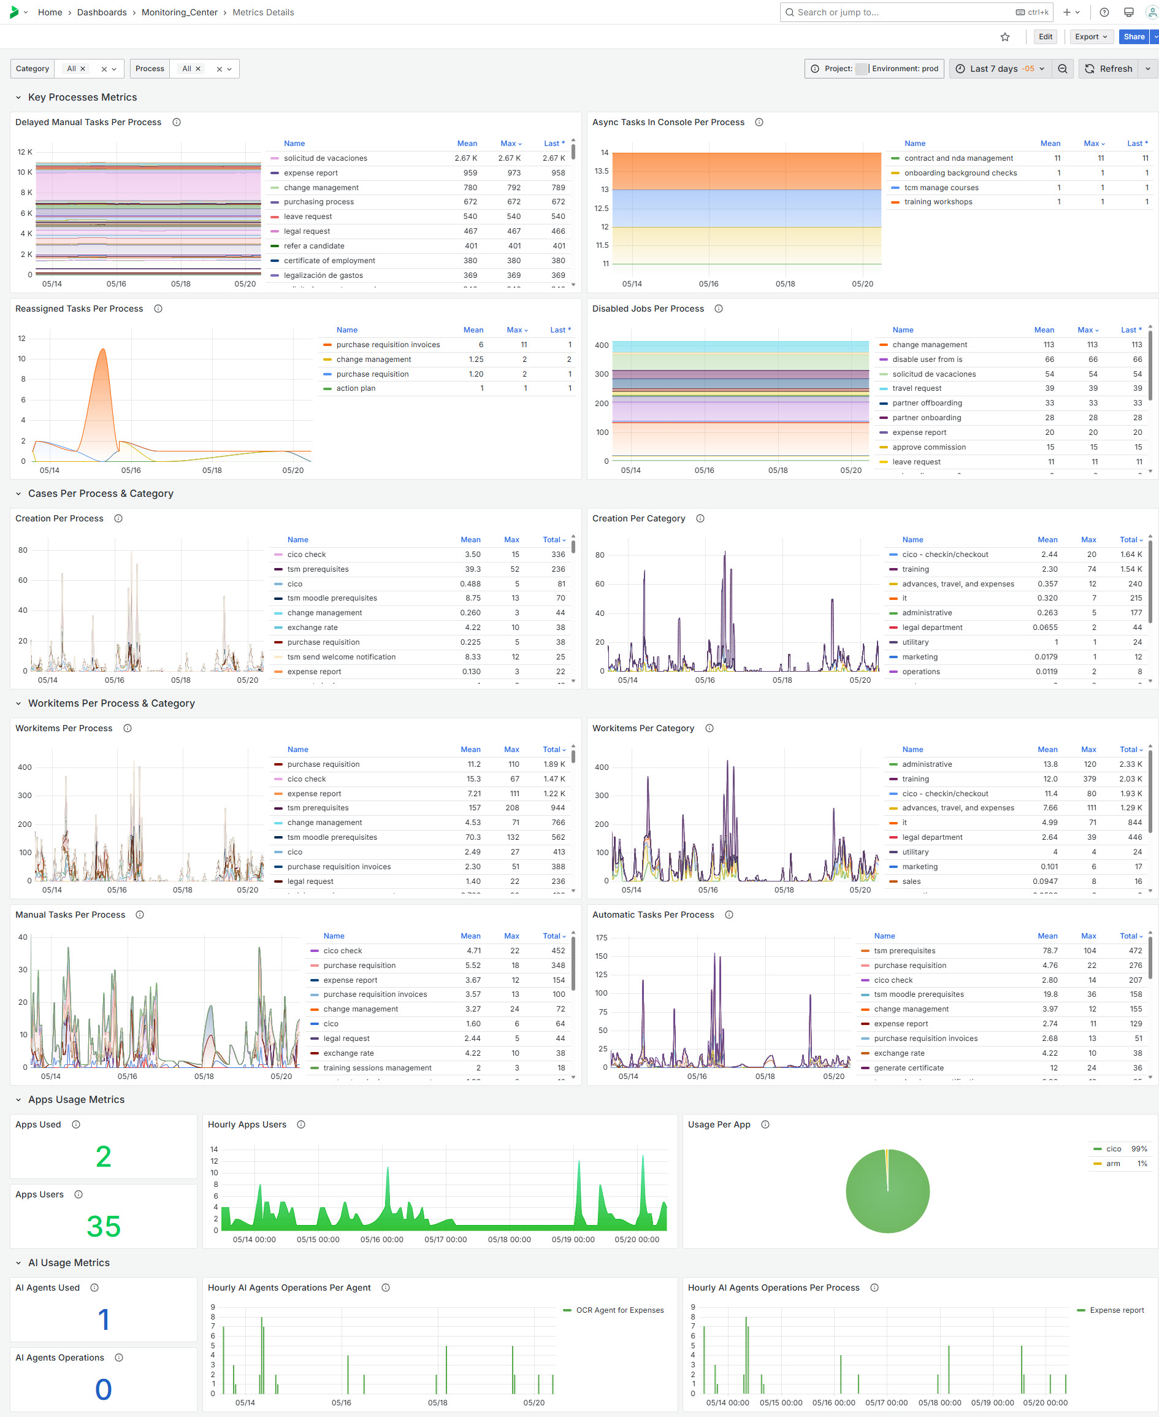Navigate to Monitoring_Center breadcrumb

click(179, 12)
